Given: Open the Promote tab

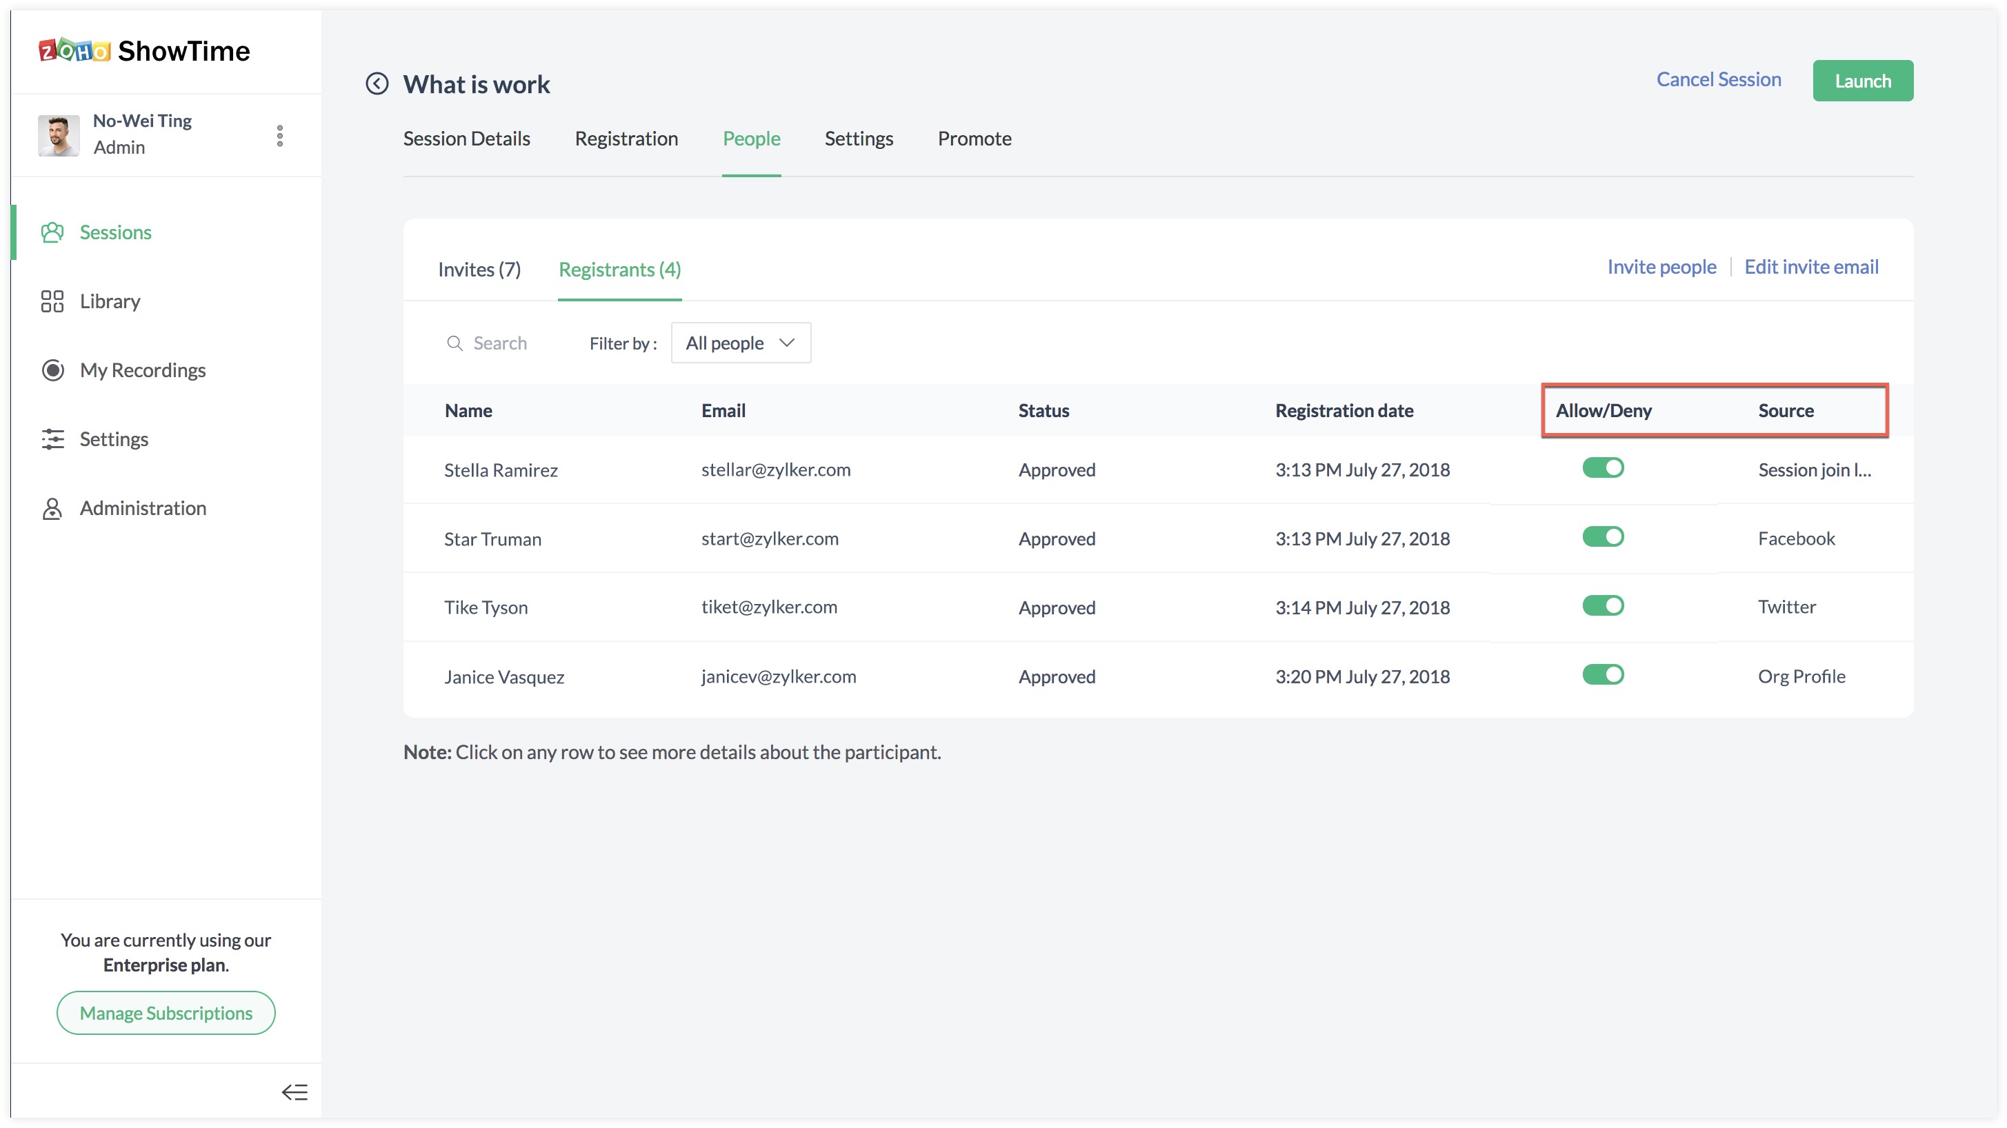Looking at the screenshot, I should tap(974, 139).
